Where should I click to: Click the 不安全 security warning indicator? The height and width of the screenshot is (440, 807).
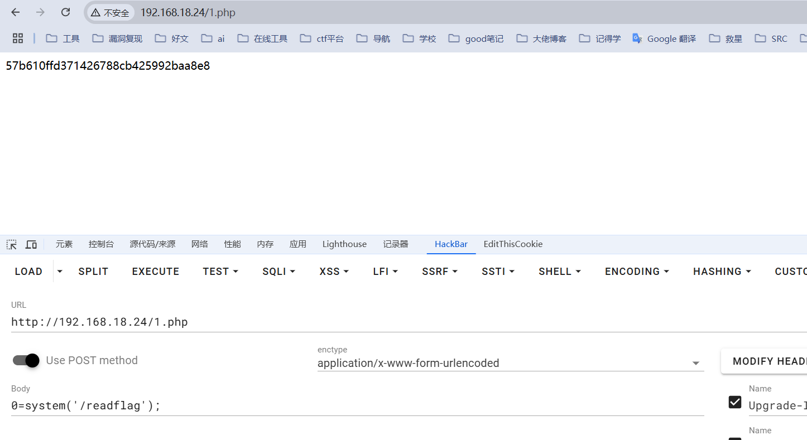click(x=111, y=13)
